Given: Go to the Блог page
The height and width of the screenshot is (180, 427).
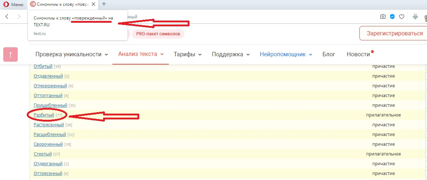Looking at the screenshot, I should pyautogui.click(x=329, y=54).
